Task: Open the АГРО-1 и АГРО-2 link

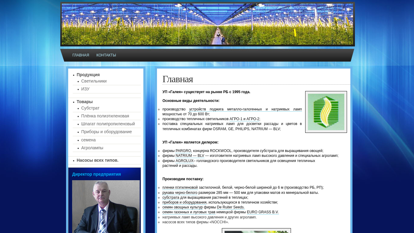Action: (245, 119)
